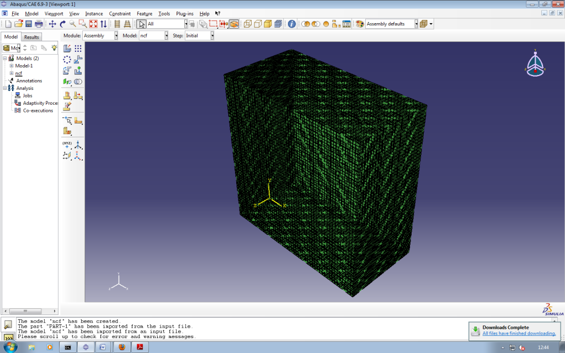Click the Query information icon
This screenshot has height=353, width=565.
coord(292,24)
